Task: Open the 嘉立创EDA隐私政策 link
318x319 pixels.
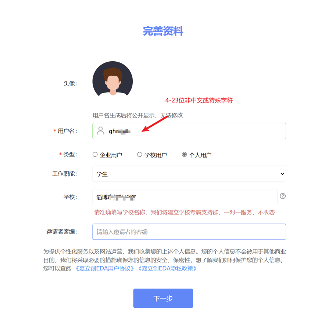Action: click(x=167, y=269)
